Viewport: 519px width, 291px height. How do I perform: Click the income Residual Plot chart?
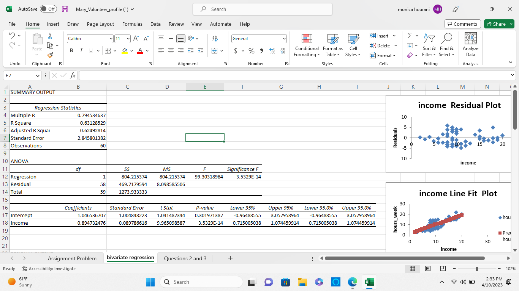coord(448,134)
